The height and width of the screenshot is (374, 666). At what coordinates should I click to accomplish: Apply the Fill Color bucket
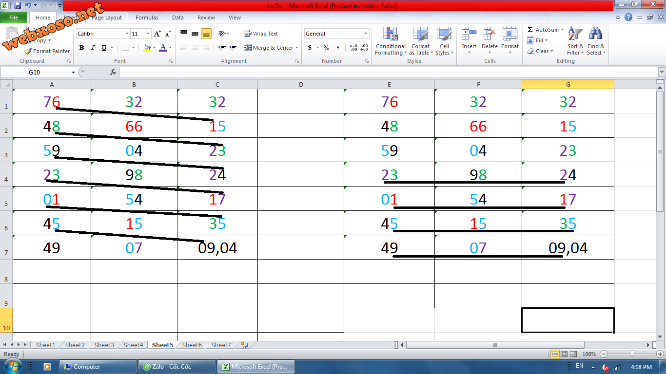click(147, 48)
